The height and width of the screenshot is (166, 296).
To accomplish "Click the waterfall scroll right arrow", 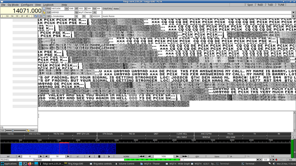I will coord(109,156).
